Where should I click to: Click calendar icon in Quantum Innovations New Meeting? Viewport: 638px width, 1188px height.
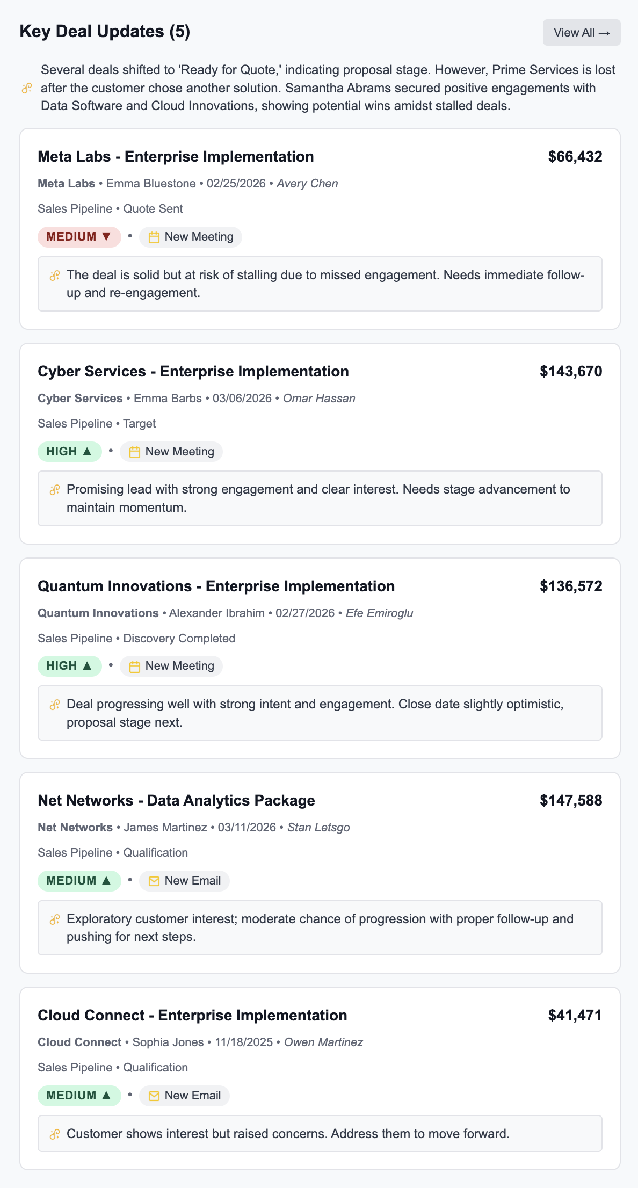pyautogui.click(x=135, y=667)
